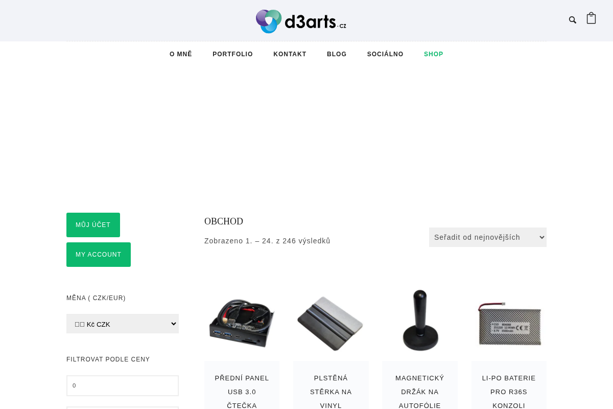
Task: Click the OBCHOD page heading
Action: 224,221
